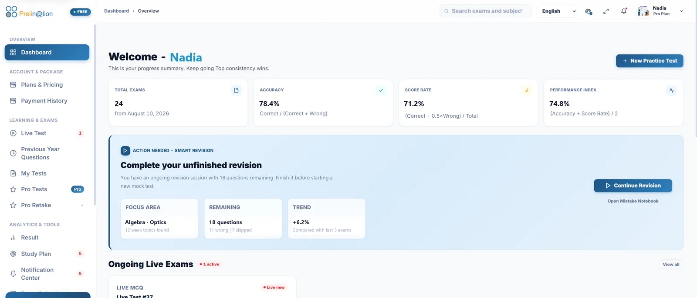Open the theme palette icon in header
Image resolution: width=697 pixels, height=298 pixels.
589,12
